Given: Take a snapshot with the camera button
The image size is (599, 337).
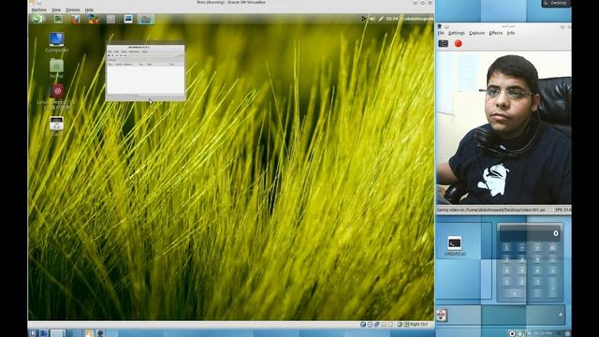Looking at the screenshot, I should coord(443,44).
